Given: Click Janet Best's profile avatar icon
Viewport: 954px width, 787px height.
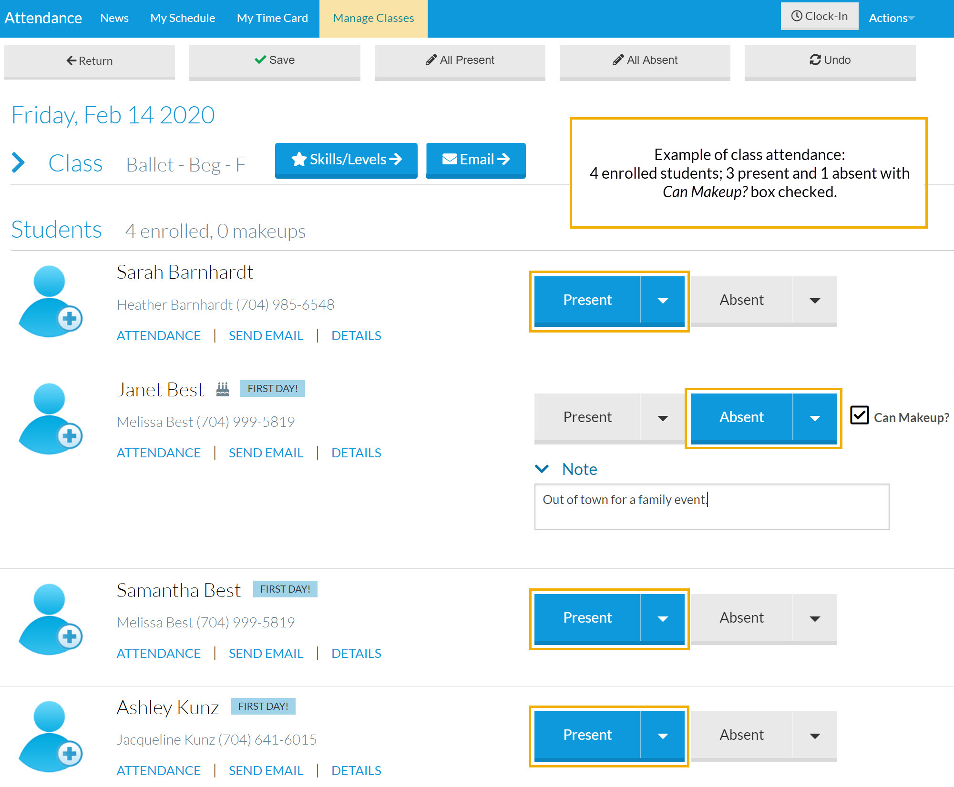Looking at the screenshot, I should [x=50, y=419].
